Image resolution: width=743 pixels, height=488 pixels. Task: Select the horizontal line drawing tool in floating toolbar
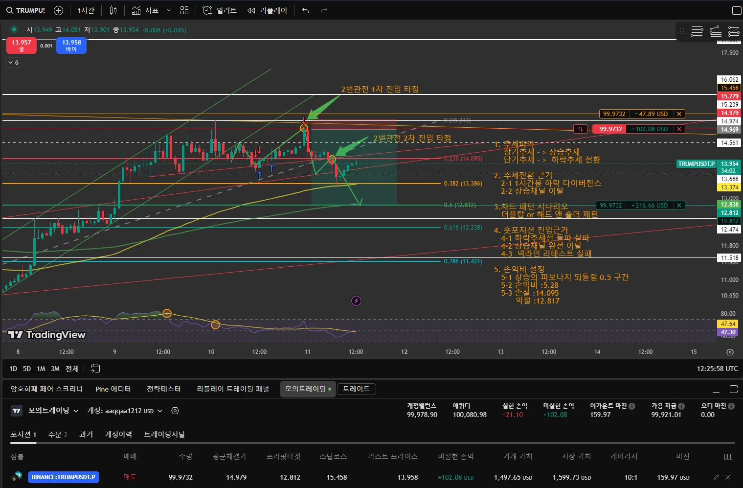(697, 32)
